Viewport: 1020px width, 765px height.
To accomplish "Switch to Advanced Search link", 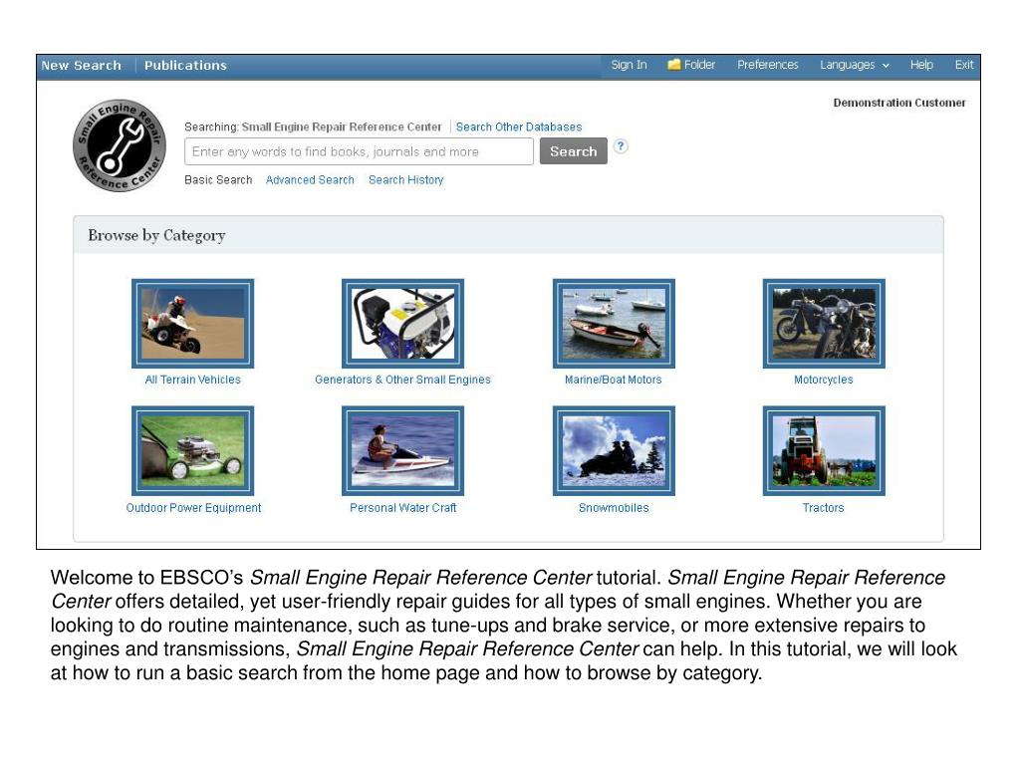I will (x=310, y=179).
